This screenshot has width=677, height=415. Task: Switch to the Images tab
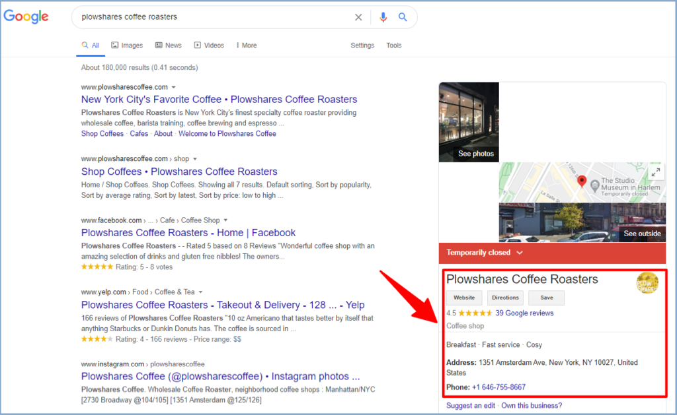(127, 46)
